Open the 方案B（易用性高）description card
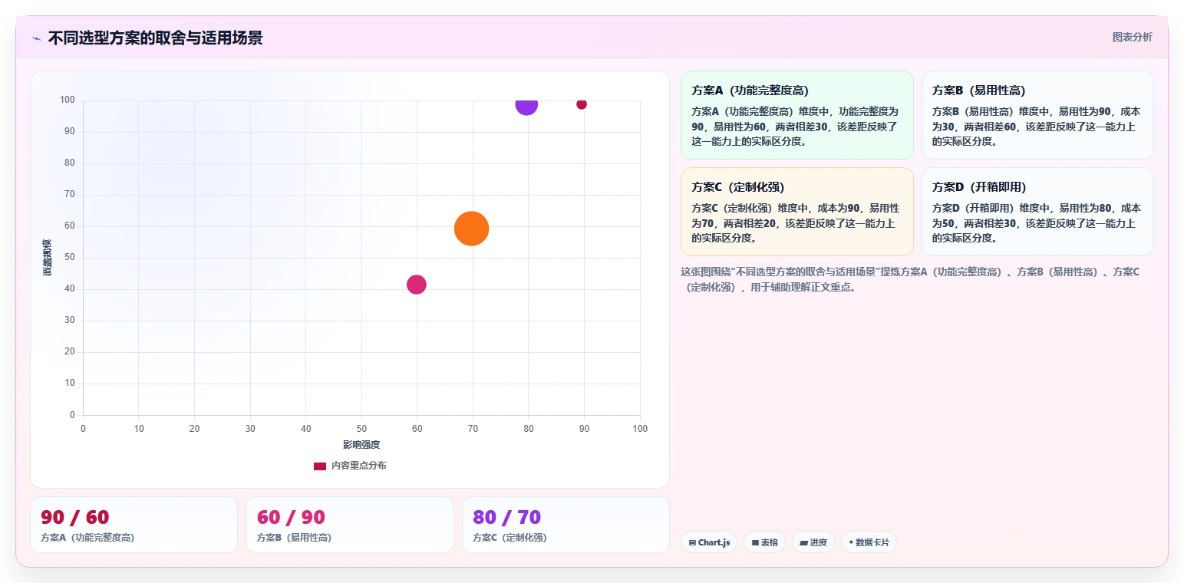 [x=1037, y=115]
